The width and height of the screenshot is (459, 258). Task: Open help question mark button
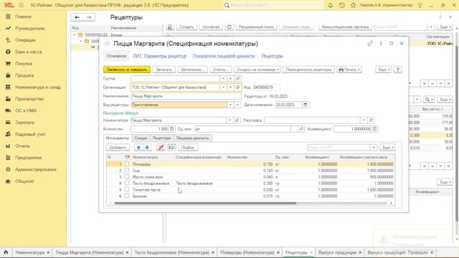pyautogui.click(x=397, y=70)
